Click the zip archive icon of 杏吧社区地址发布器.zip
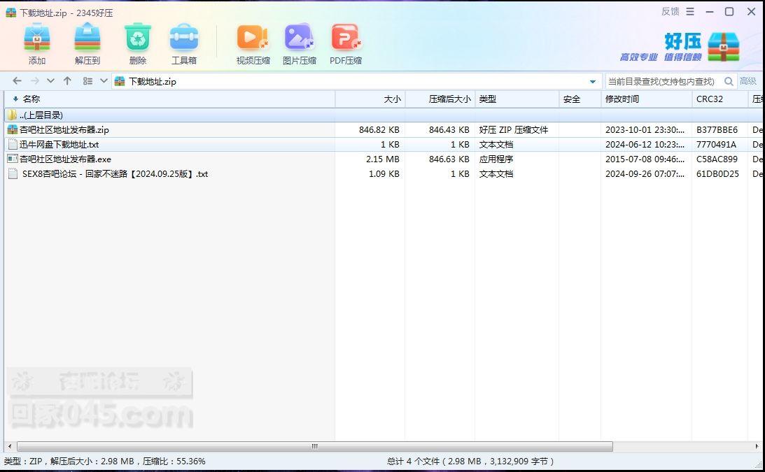Screen dimensions: 765x472 12,129
